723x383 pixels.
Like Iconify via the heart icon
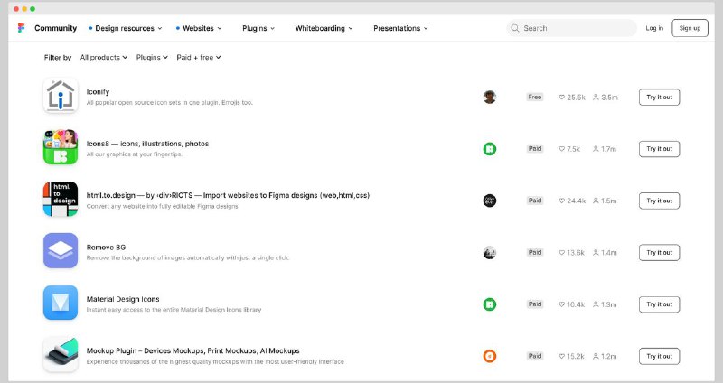(561, 98)
